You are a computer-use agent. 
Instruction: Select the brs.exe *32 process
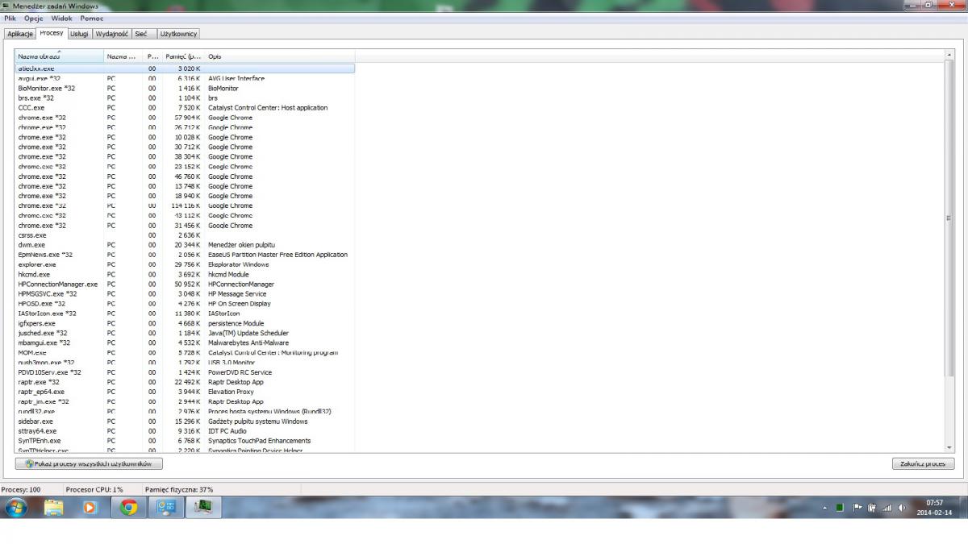pyautogui.click(x=186, y=98)
